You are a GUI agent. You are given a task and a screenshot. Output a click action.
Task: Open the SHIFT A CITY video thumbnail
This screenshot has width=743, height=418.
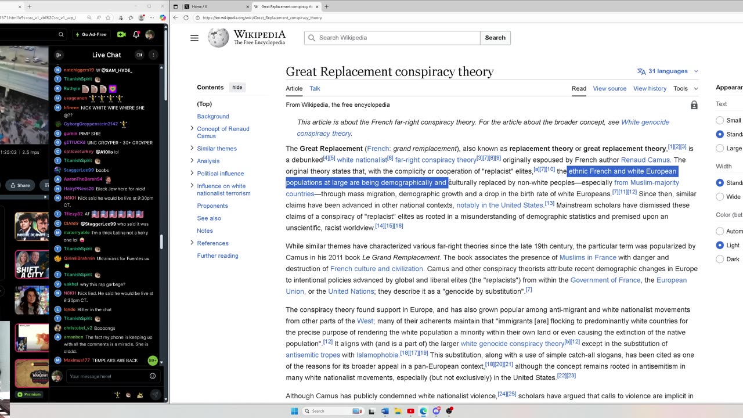32,264
